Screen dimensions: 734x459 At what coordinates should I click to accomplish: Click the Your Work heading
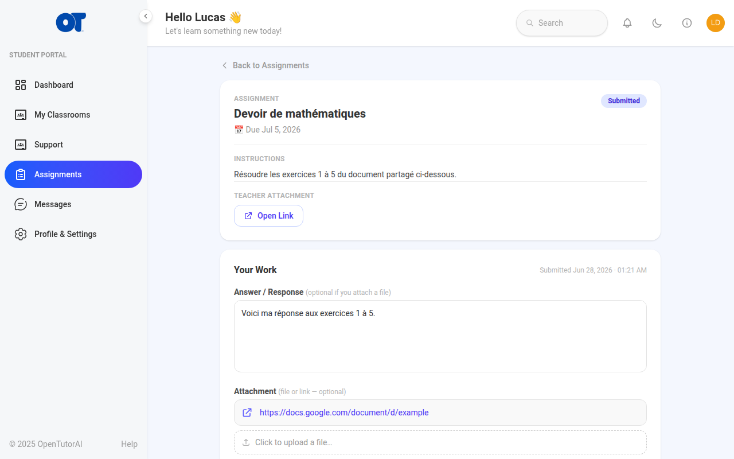[x=255, y=270]
